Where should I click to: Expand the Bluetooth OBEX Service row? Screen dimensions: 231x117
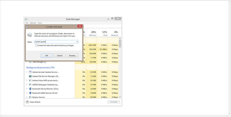27,93
